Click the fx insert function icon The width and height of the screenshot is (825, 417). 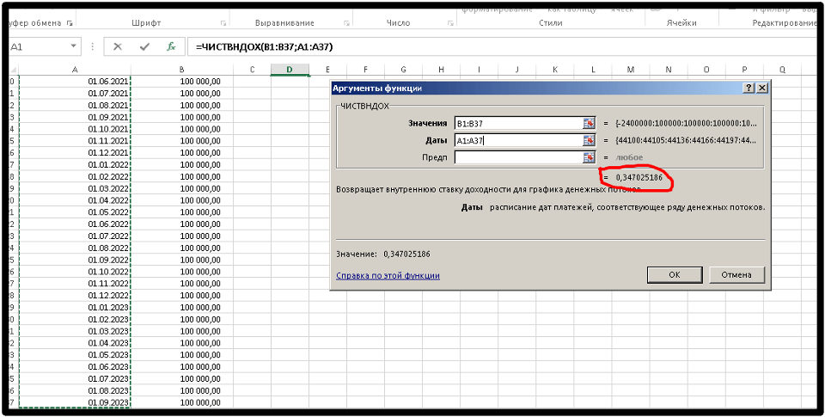[x=171, y=46]
